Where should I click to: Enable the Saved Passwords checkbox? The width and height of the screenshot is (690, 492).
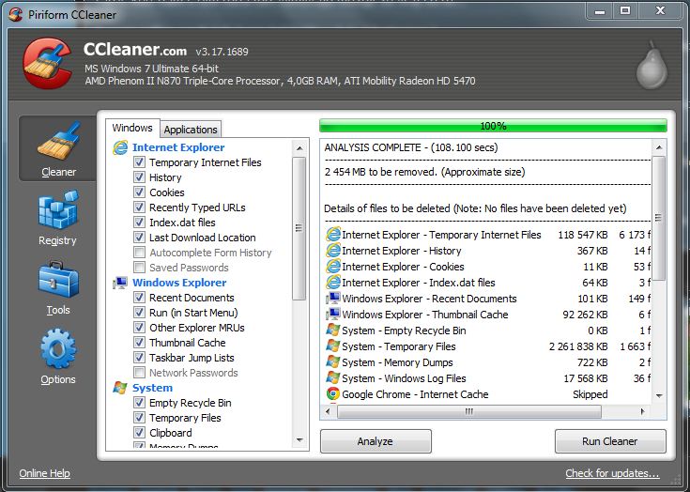tap(139, 267)
